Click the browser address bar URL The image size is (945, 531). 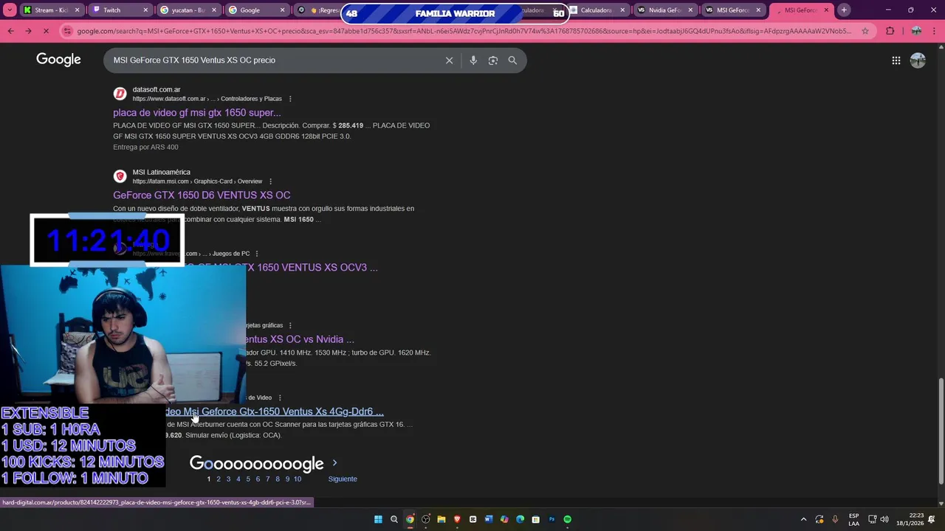(x=464, y=31)
